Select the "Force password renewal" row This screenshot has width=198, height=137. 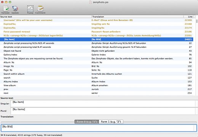[97, 31]
